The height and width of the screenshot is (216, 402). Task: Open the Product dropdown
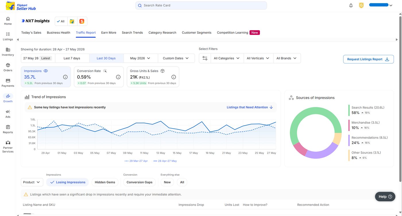click(32, 182)
